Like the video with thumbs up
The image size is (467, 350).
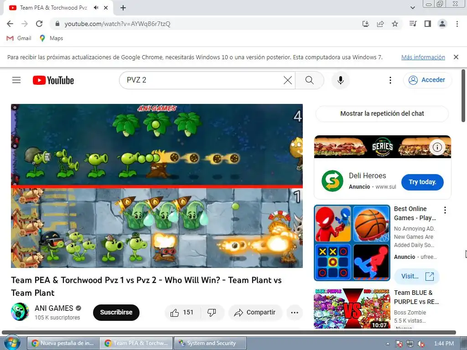coord(182,313)
